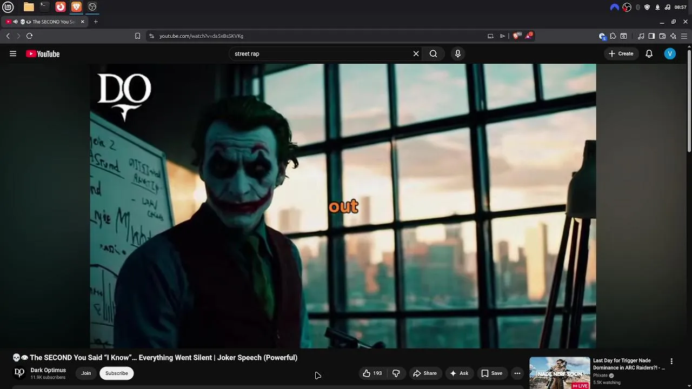This screenshot has width=692, height=389.
Task: View site settings icon in address bar
Action: click(x=151, y=36)
